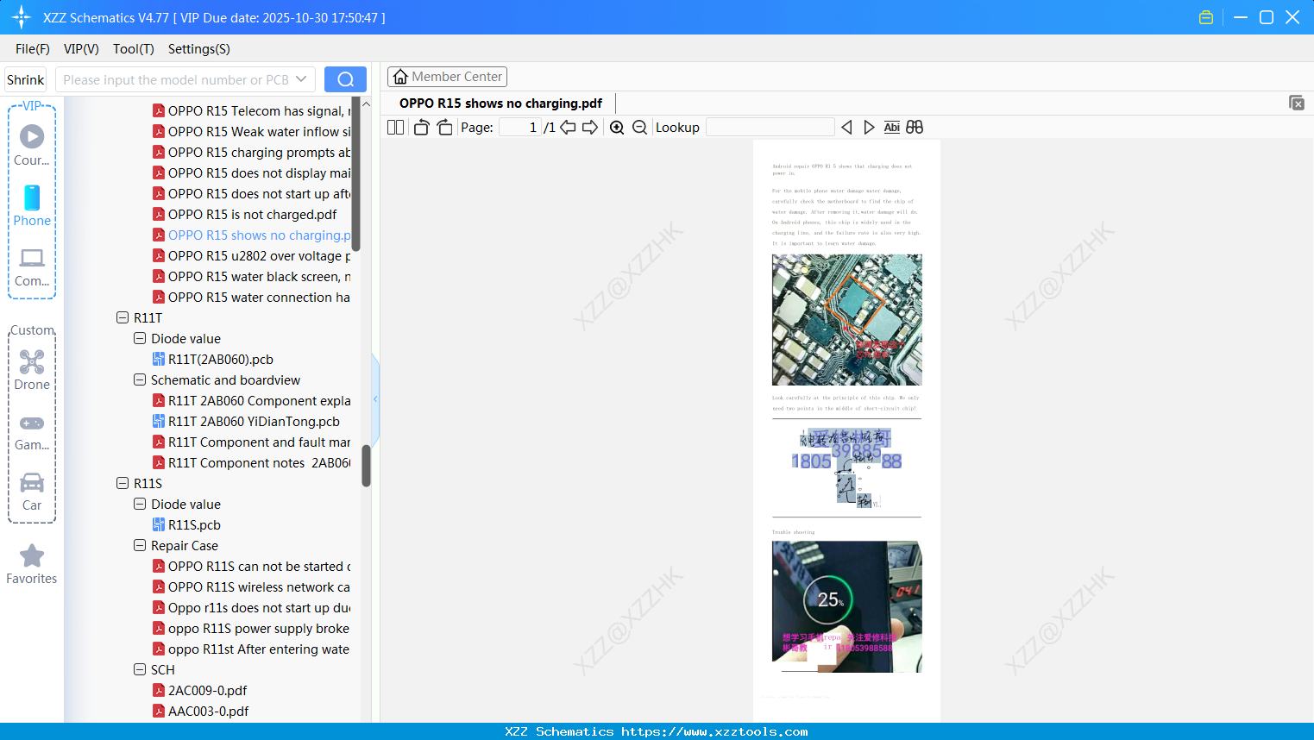1314x740 pixels.
Task: Open the www.xzztools.com link in status bar
Action: [x=714, y=731]
